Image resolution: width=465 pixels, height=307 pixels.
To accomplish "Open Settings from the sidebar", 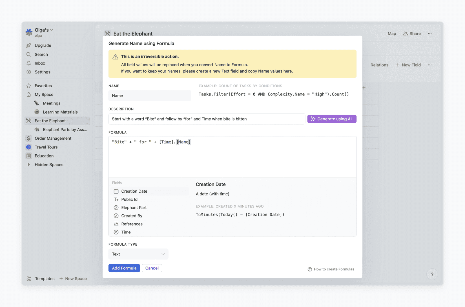I will pyautogui.click(x=42, y=72).
